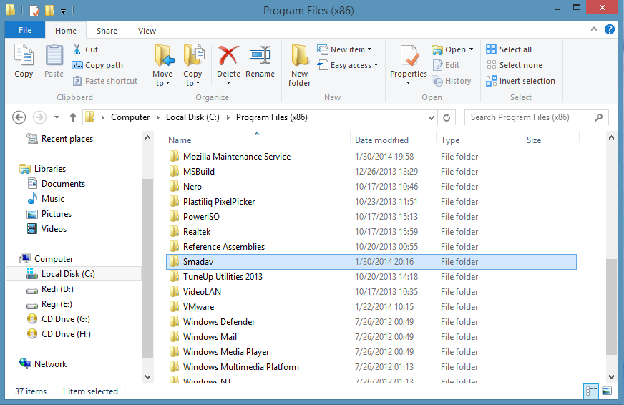This screenshot has width=624, height=405.
Task: Click the file list vertical scrollbar thumb
Action: point(611,306)
